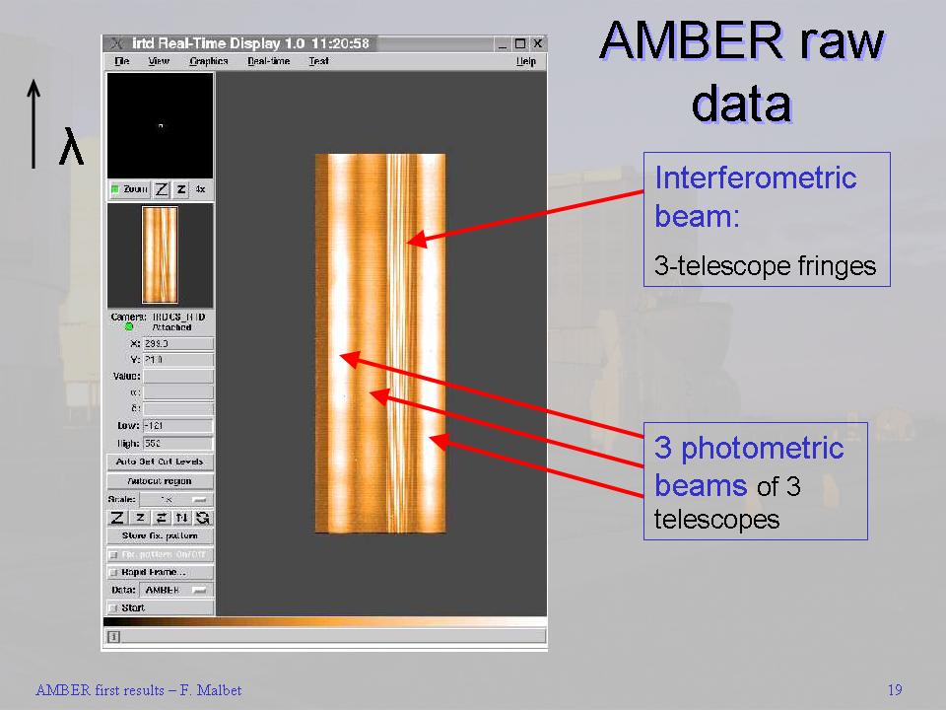Image resolution: width=946 pixels, height=710 pixels.
Task: Open the File menu
Action: [x=121, y=61]
